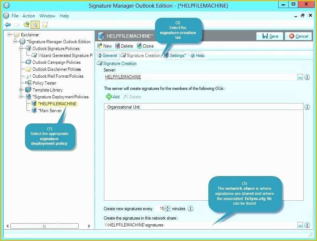Click the tree pane horizontal scrollbar thumb
The width and height of the screenshot is (317, 241).
pos(45,226)
